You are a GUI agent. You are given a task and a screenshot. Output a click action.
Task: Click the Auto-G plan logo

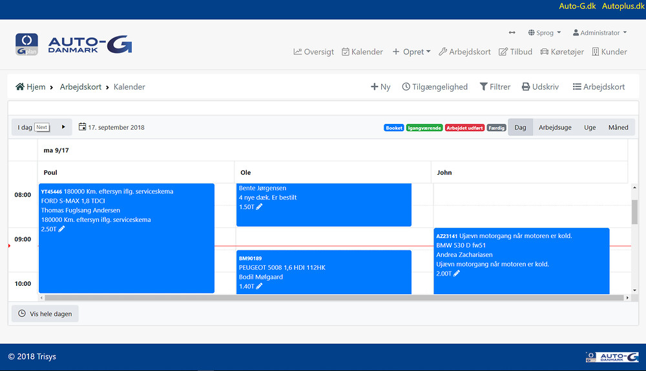26,44
